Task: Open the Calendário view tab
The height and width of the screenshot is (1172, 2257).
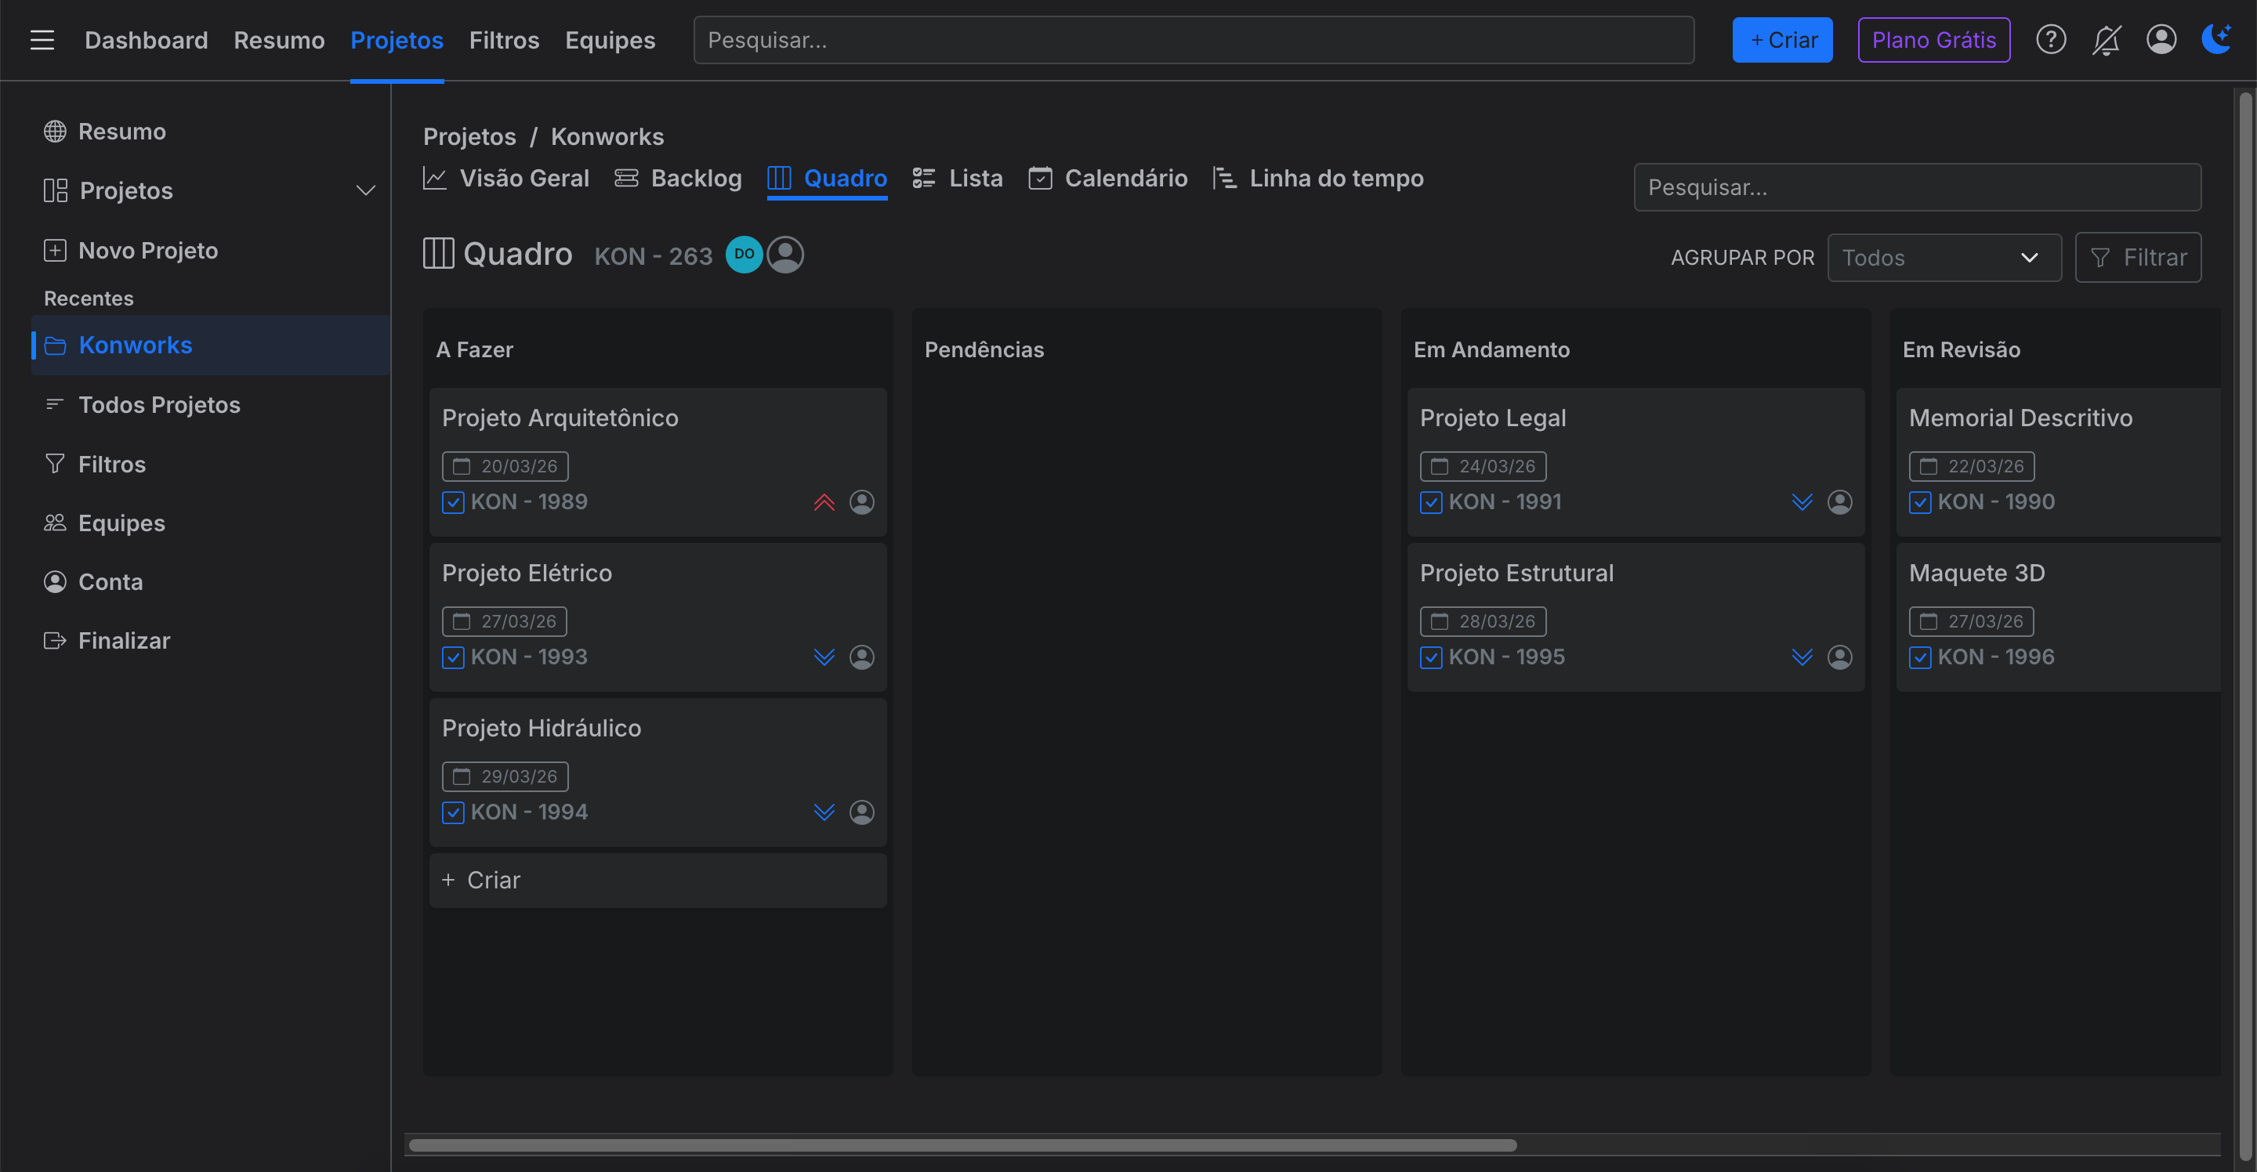Action: tap(1107, 178)
